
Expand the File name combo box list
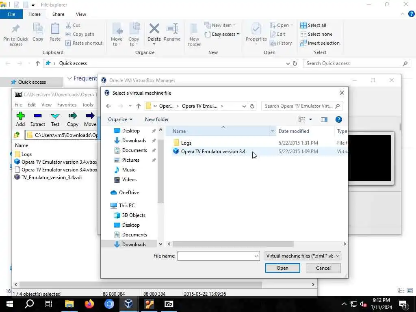(x=256, y=256)
